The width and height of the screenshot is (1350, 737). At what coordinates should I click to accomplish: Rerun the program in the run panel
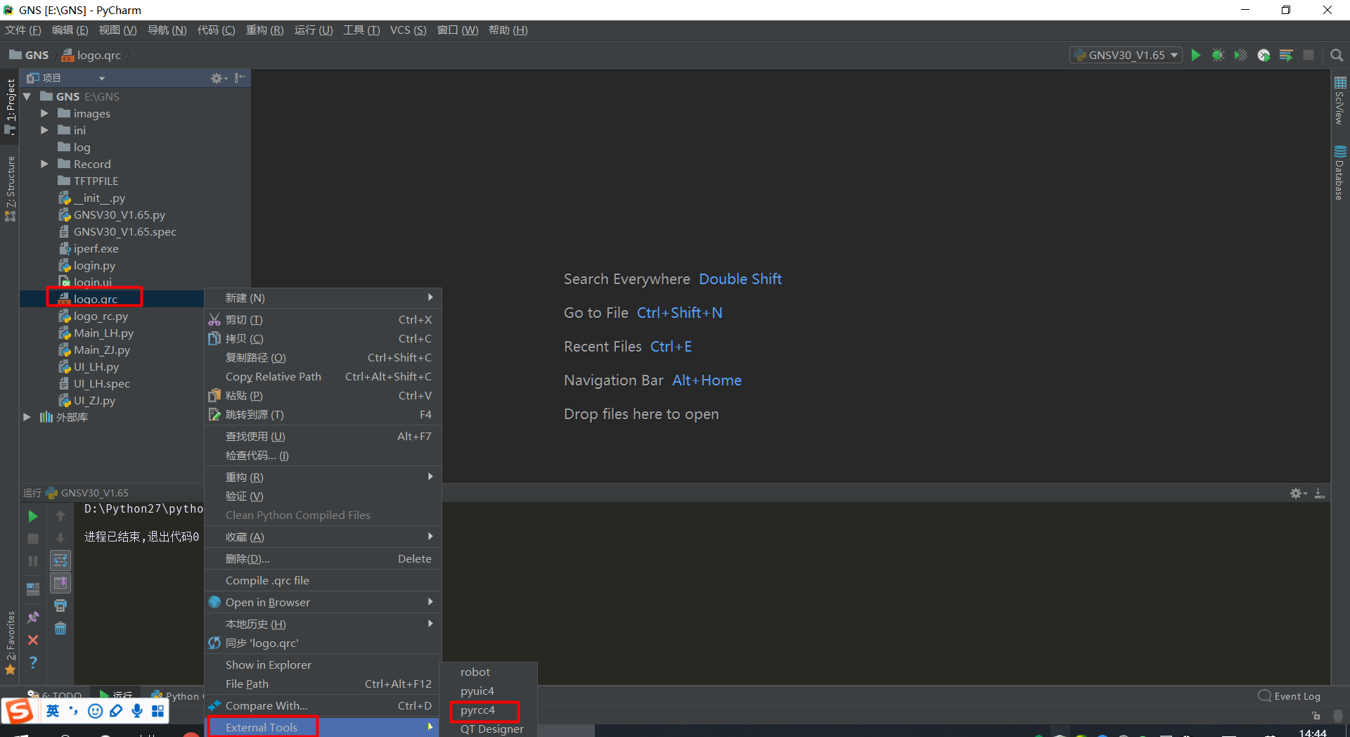tap(32, 515)
